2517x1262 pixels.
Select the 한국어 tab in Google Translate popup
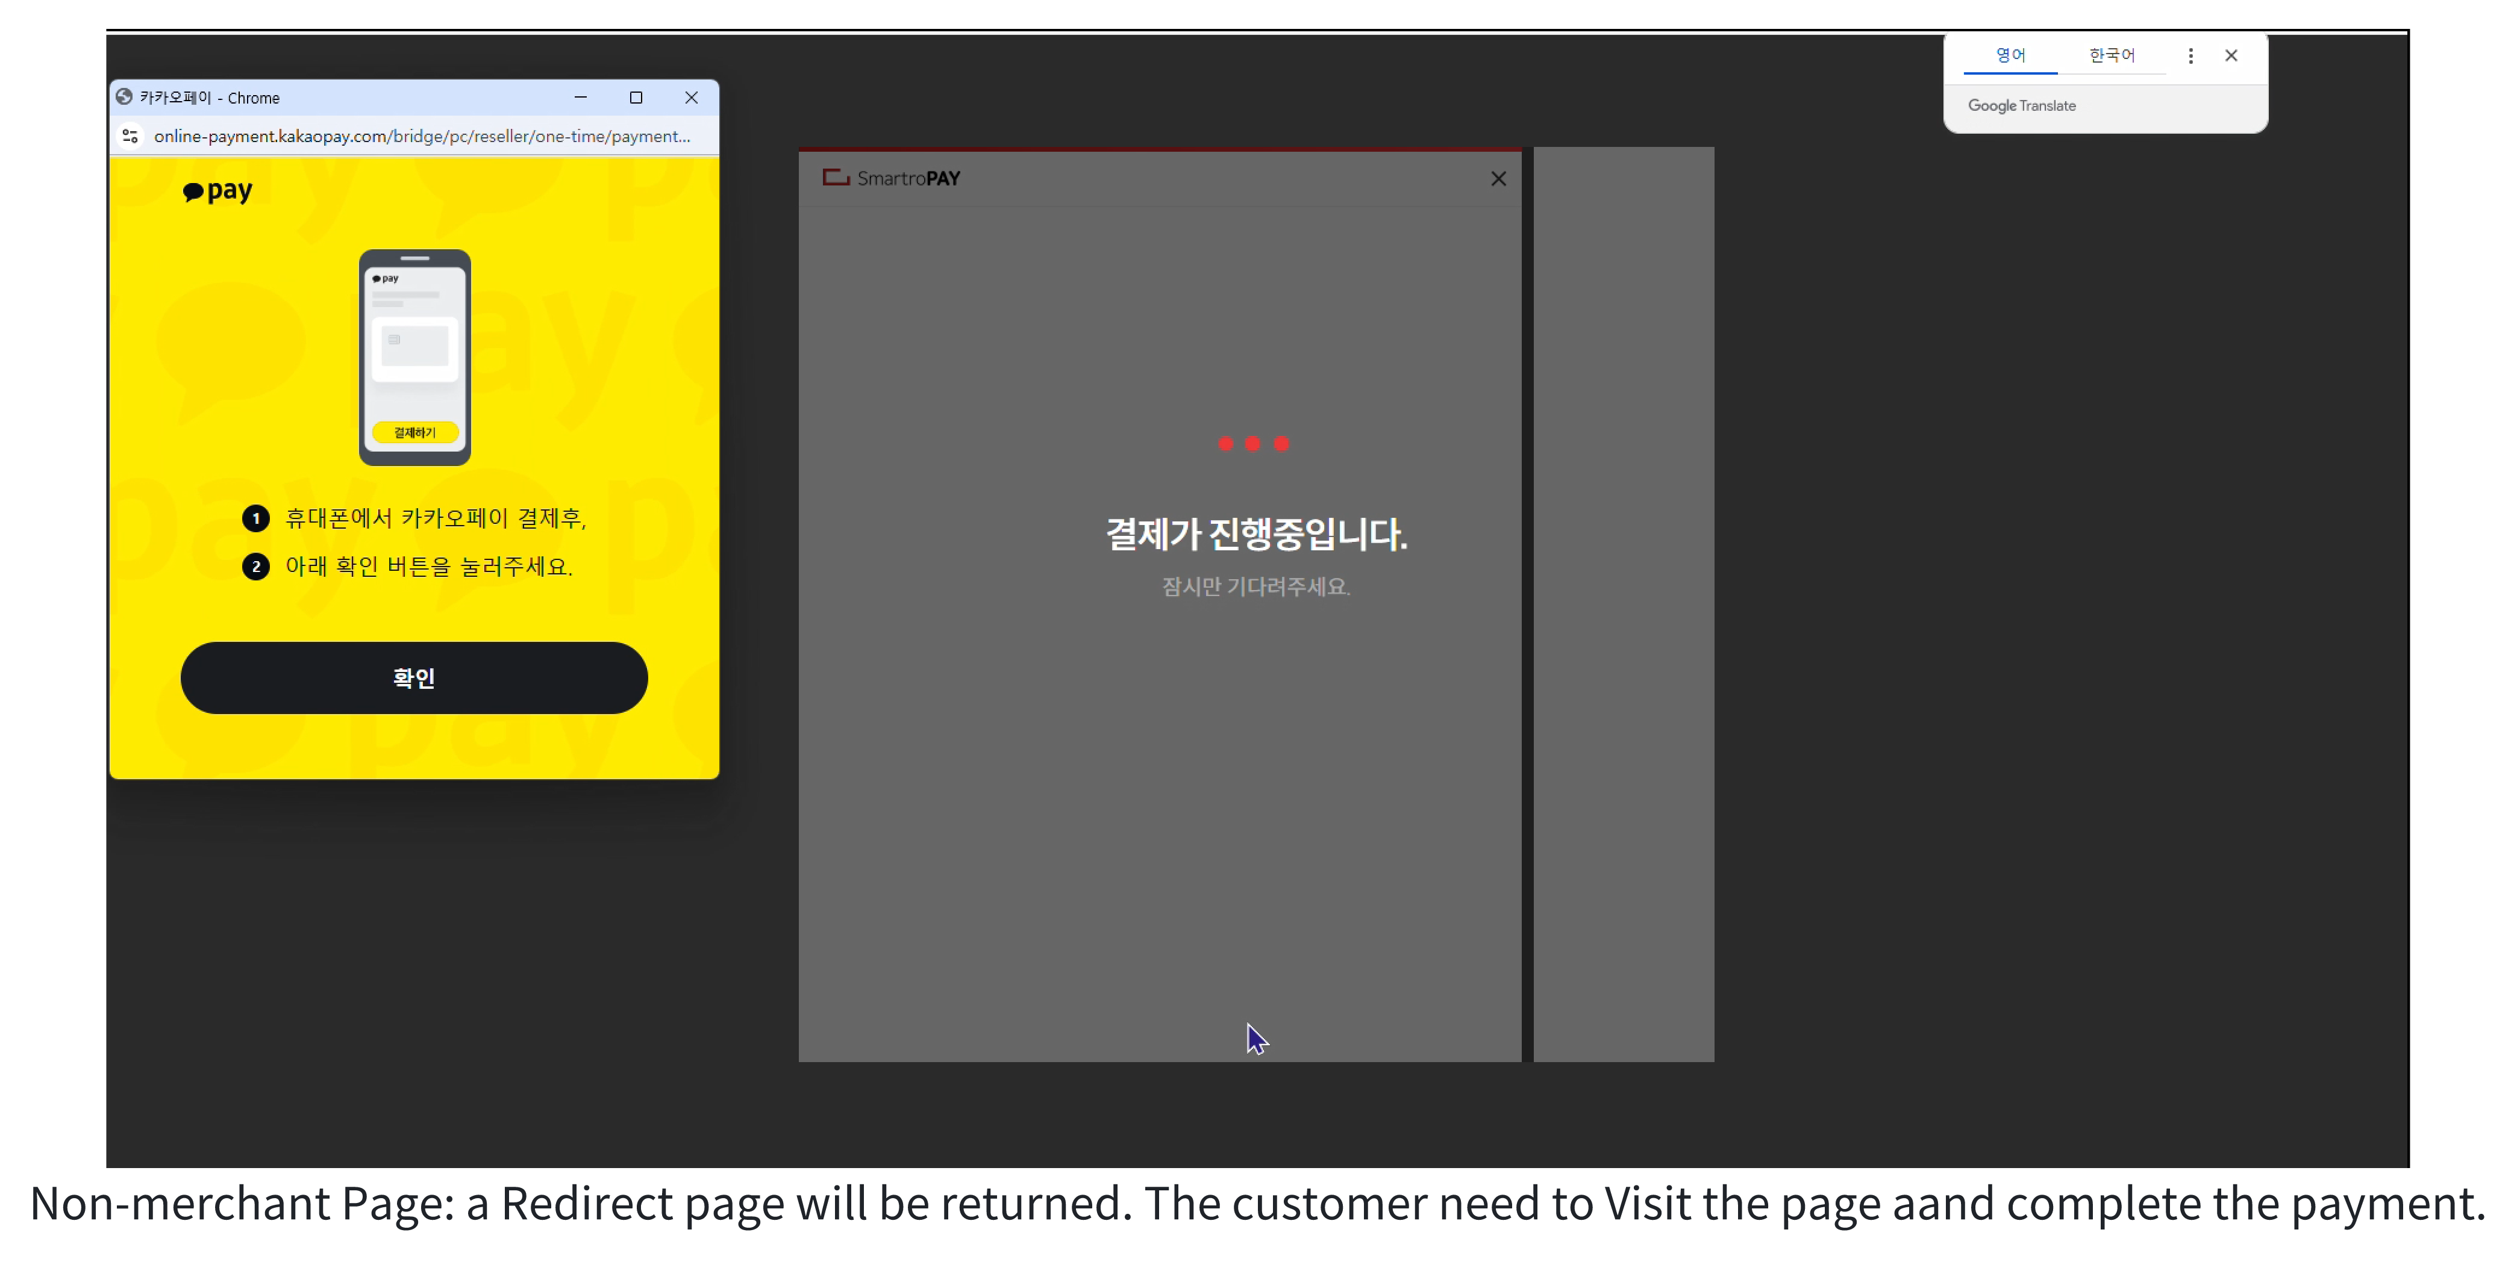(2112, 55)
